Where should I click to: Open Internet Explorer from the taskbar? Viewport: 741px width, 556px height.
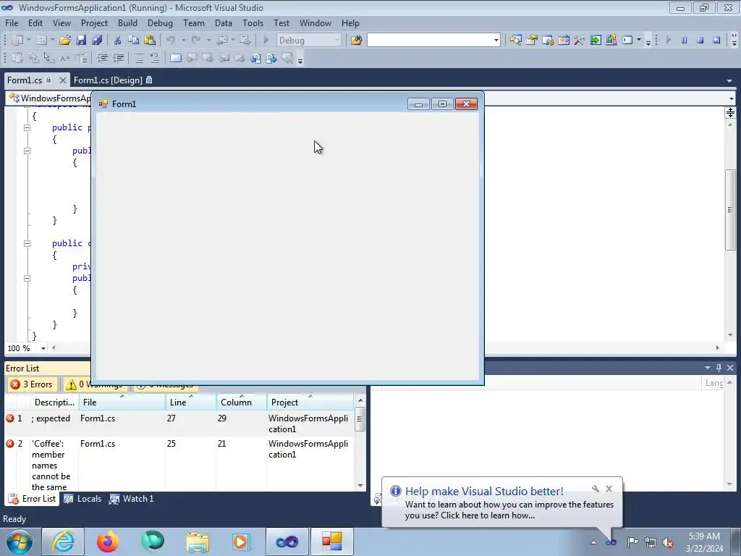(63, 542)
